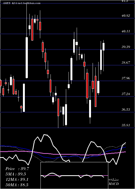Image resolution: width=135 pixels, height=189 pixels.
Task: Click the '<<Live MACD' label
Action: click(x=114, y=182)
